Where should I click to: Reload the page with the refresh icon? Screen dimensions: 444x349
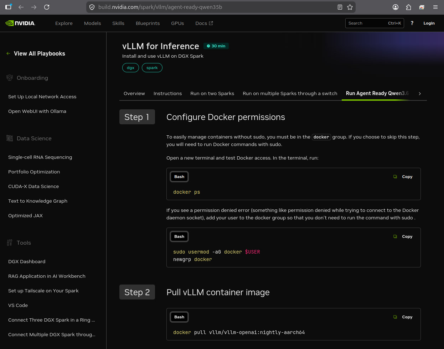click(47, 7)
